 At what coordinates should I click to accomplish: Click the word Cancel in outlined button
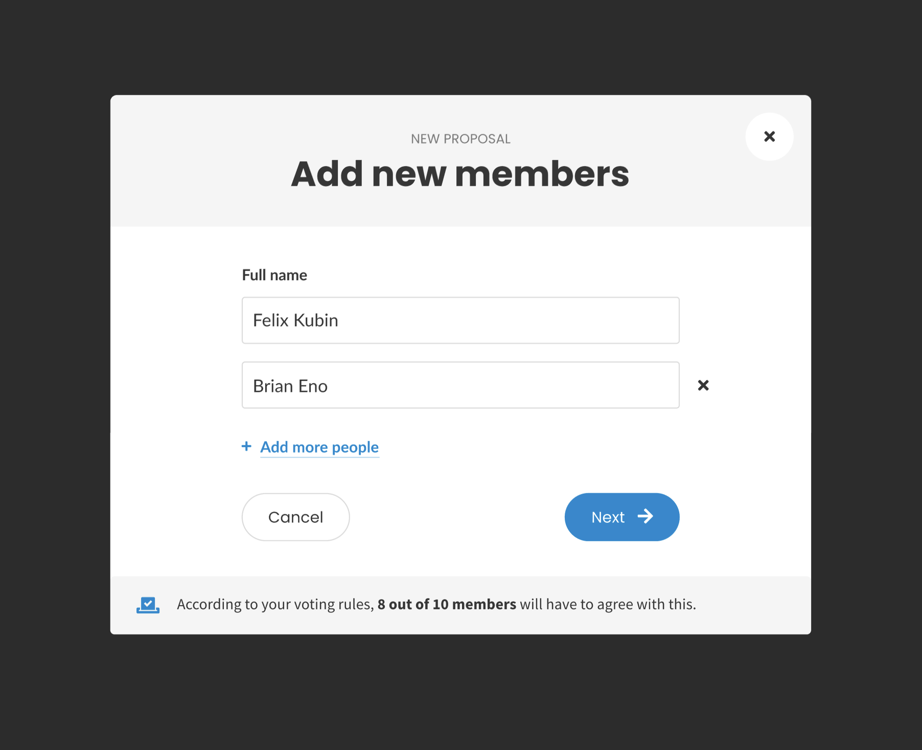click(x=295, y=517)
